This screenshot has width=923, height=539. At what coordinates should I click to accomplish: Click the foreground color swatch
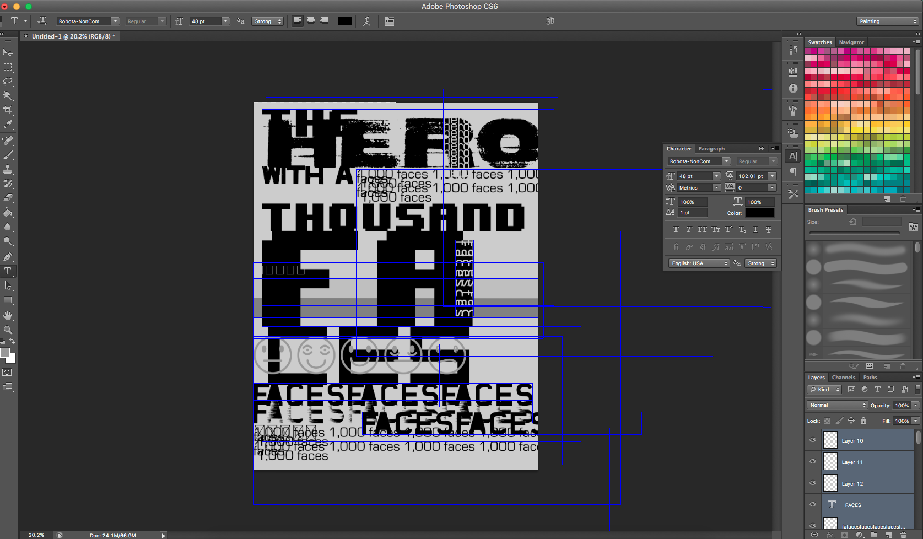coord(5,353)
